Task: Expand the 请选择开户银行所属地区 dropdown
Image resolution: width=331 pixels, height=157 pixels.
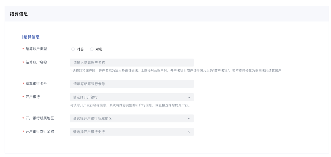Action: click(129, 118)
